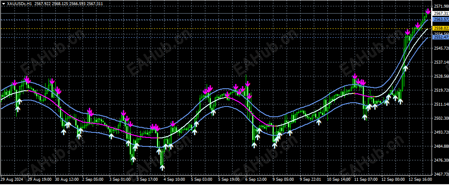The width and height of the screenshot is (449, 185).
Task: Select the open price value 2567.922
Action: (x=42, y=4)
